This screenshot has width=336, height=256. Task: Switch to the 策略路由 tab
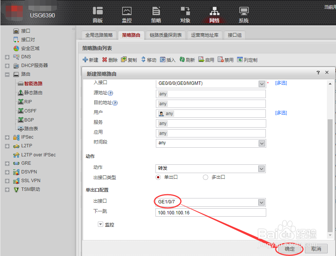tap(131, 35)
